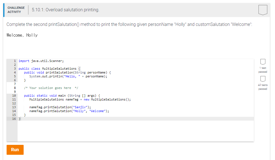
Task: Click the final closing brace on line 16
Action: (x=19, y=119)
